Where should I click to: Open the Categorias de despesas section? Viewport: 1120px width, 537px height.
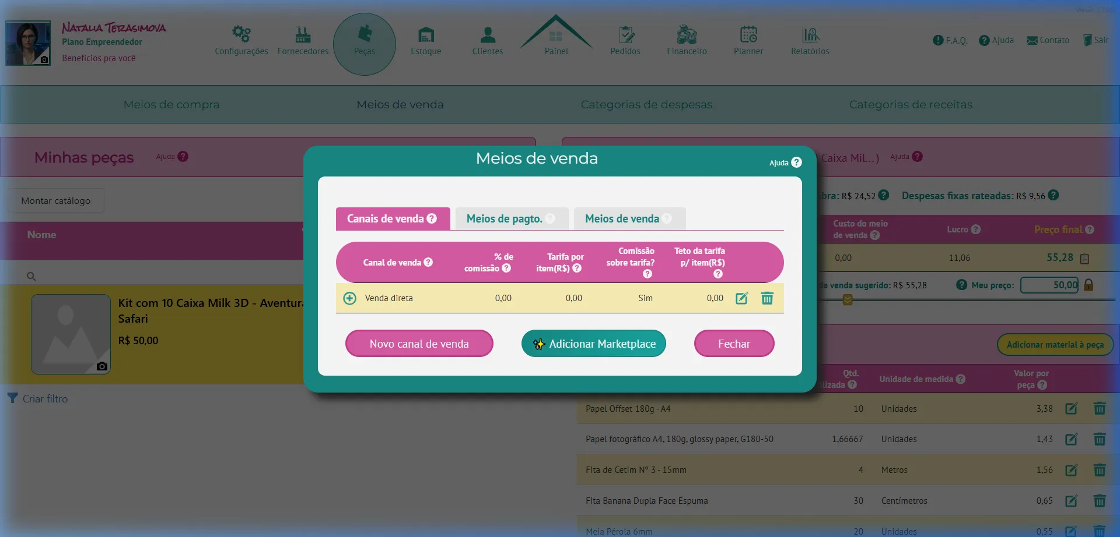pos(646,105)
